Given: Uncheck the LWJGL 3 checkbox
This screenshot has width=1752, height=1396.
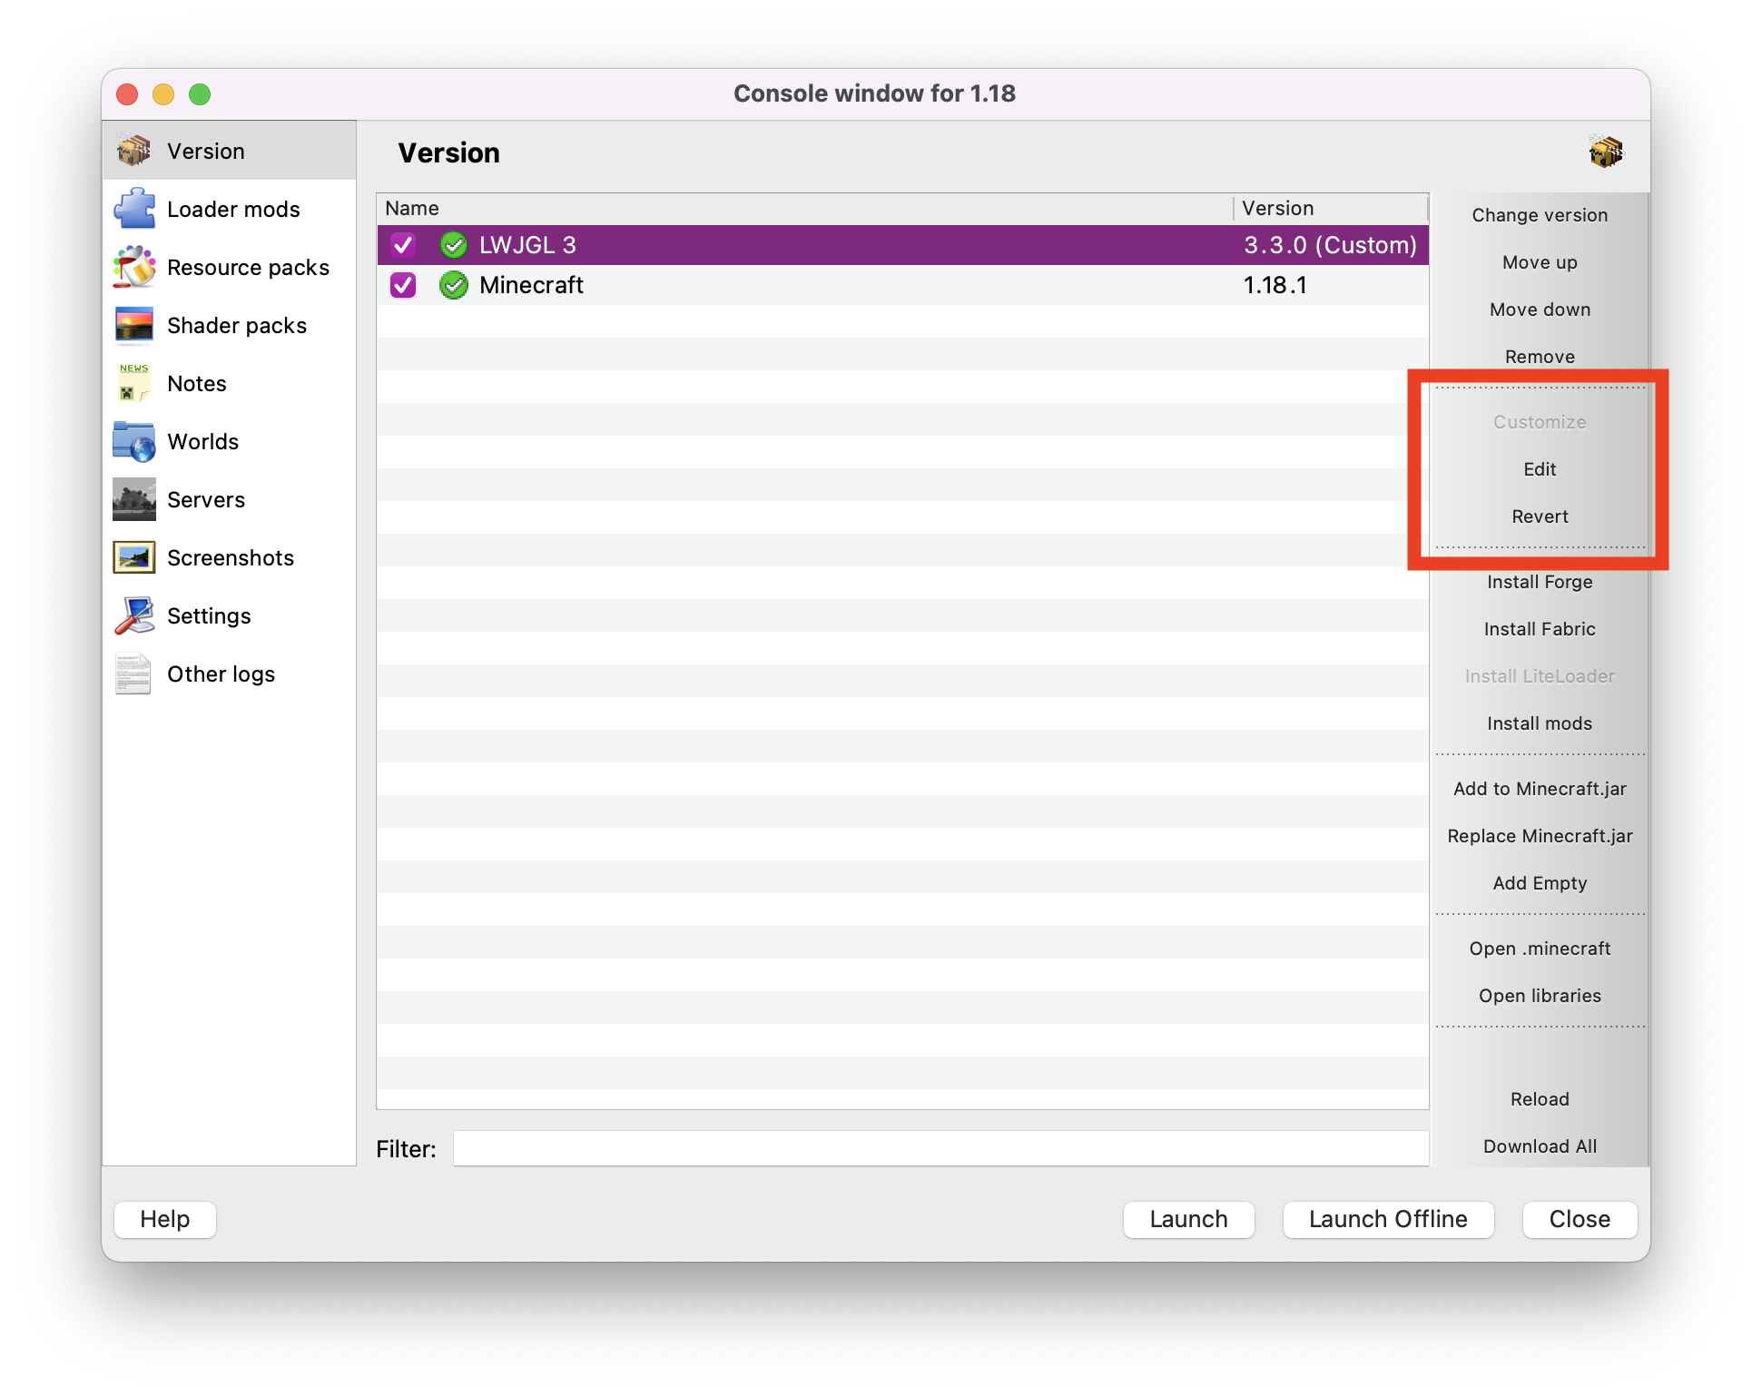Looking at the screenshot, I should 403,245.
